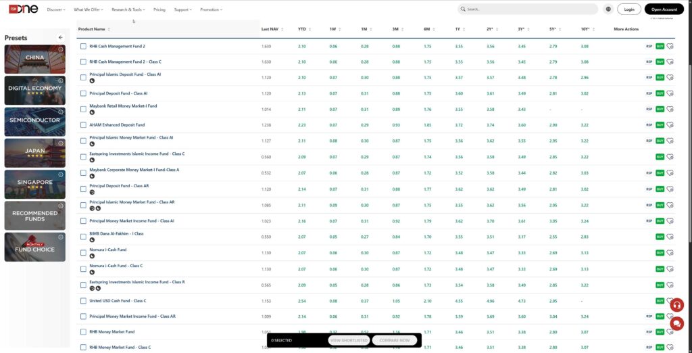Click the FSMOne logo

[24, 9]
